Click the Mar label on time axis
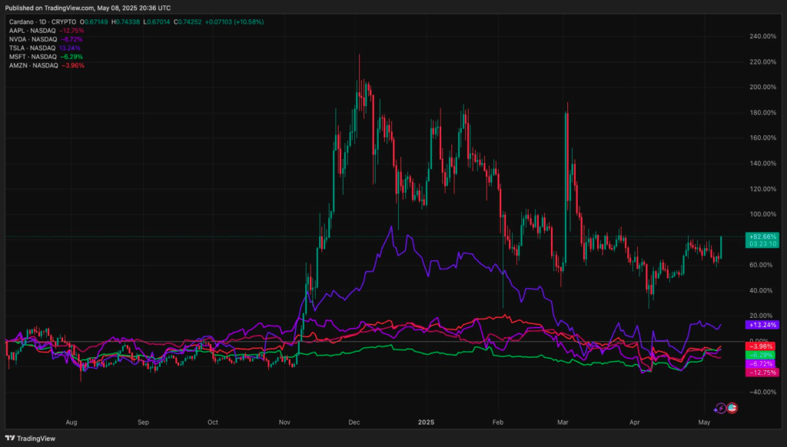 [563, 422]
